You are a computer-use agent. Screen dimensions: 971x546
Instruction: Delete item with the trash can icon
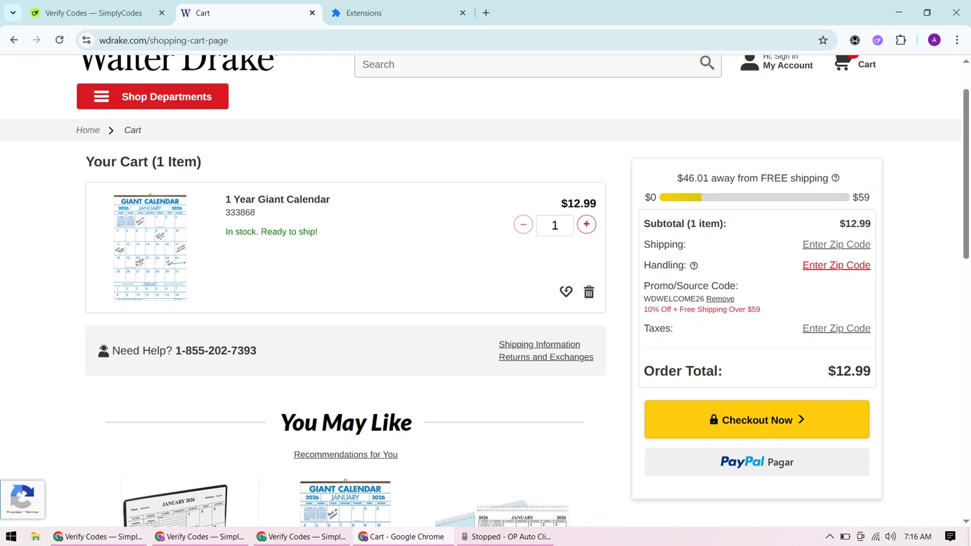[588, 292]
